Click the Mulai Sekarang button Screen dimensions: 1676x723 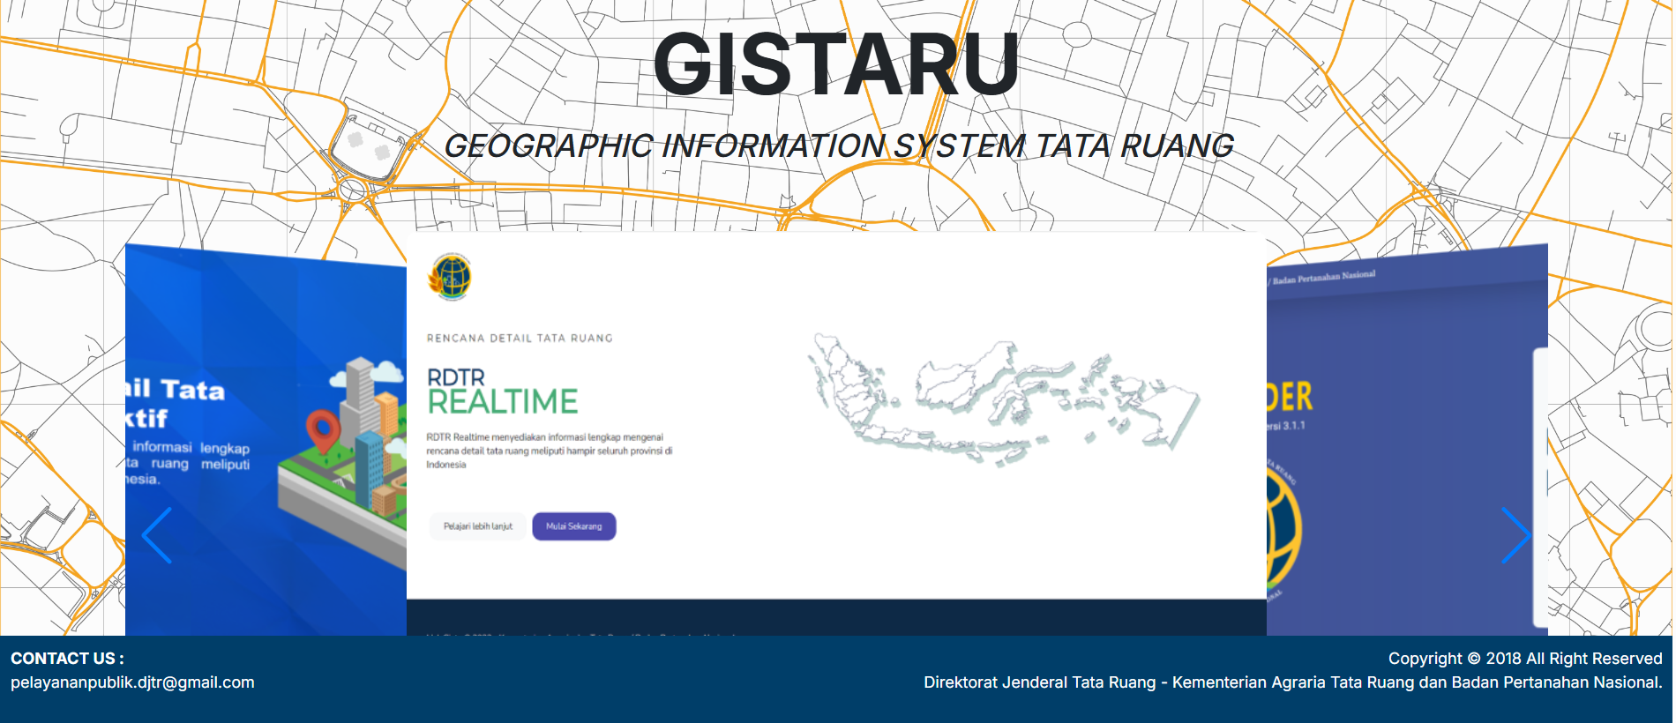tap(574, 526)
